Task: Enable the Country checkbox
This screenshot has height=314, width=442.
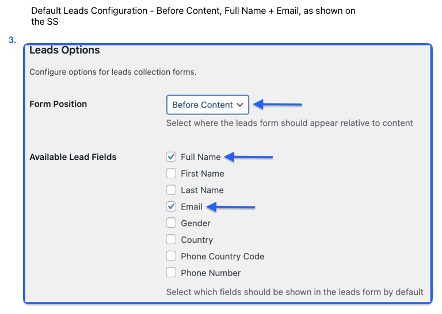Action: (171, 240)
